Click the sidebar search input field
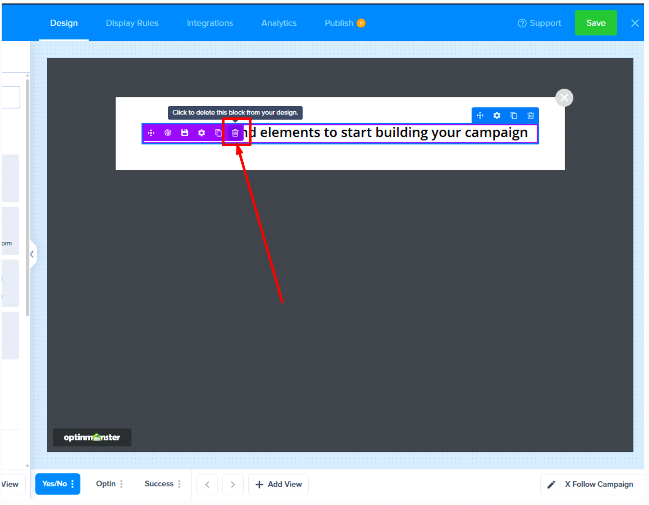This screenshot has height=505, width=649. 11,97
